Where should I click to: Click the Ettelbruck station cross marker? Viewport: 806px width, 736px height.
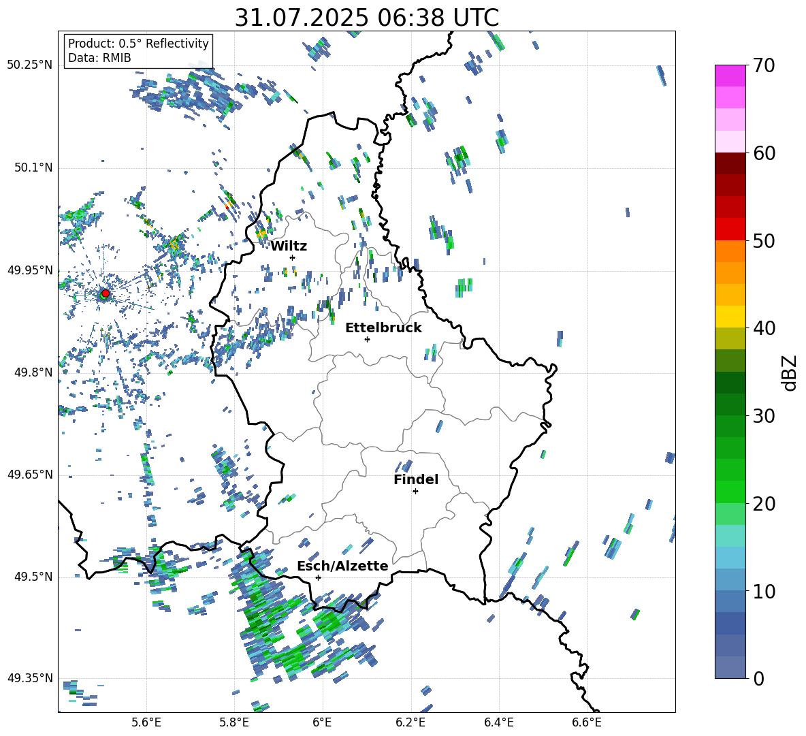click(367, 339)
